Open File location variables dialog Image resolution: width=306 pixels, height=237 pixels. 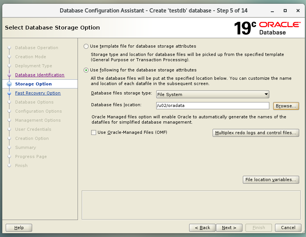271,180
